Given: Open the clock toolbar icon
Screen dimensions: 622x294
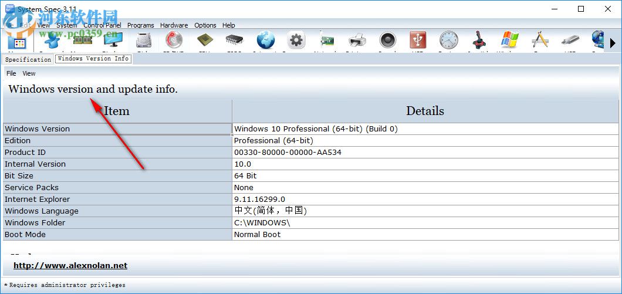Looking at the screenshot, I should click(x=449, y=40).
